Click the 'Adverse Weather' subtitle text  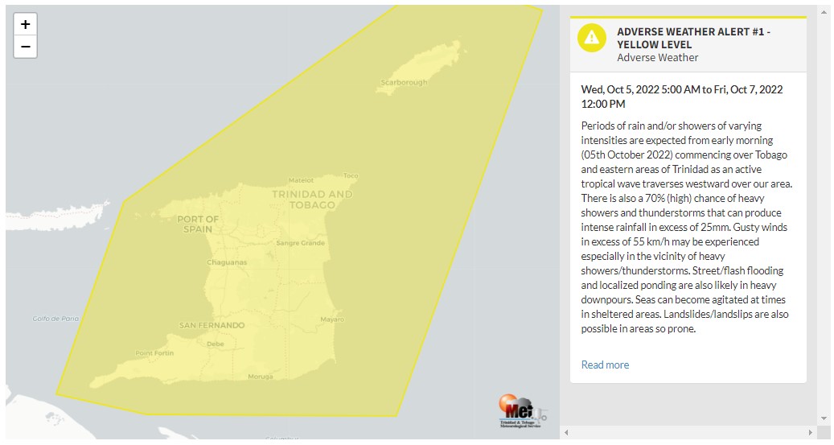tap(657, 57)
